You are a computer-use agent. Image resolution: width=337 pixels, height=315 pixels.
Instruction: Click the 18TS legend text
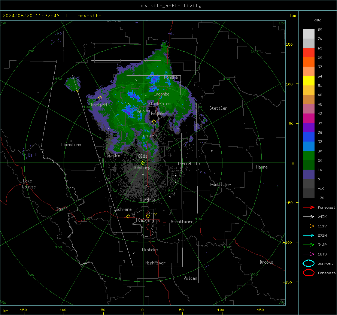pyautogui.click(x=322, y=254)
